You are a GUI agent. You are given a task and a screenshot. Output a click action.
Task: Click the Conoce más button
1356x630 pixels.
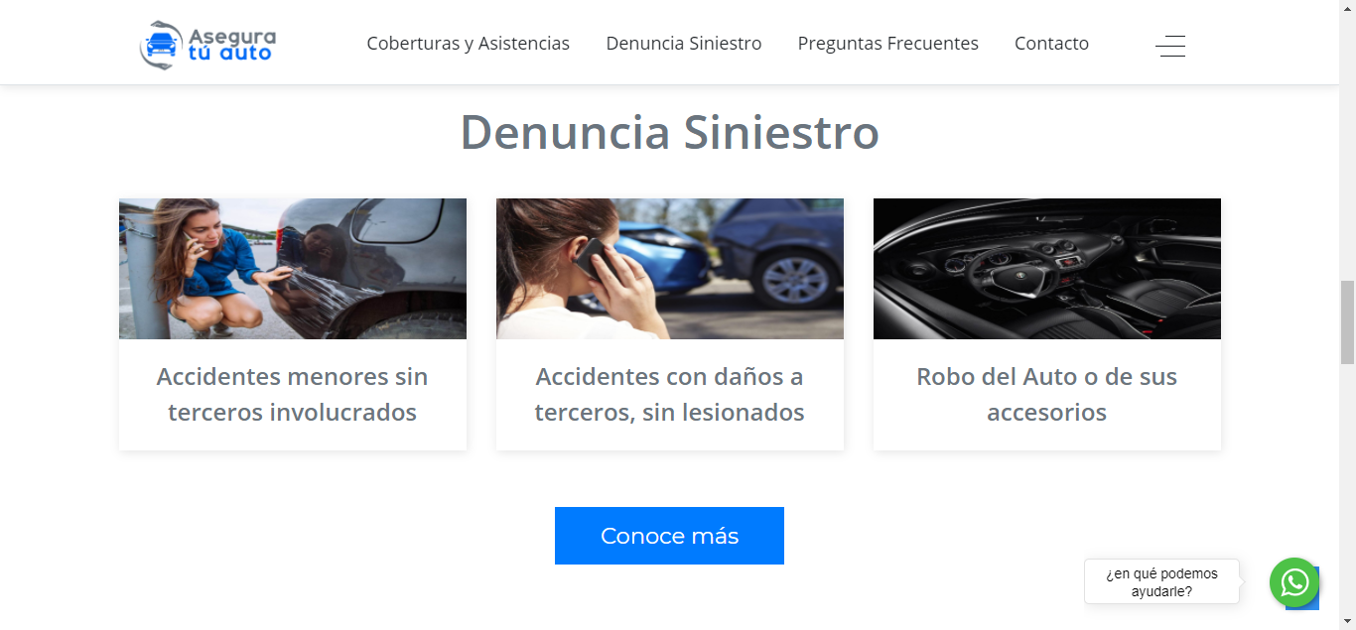(669, 536)
